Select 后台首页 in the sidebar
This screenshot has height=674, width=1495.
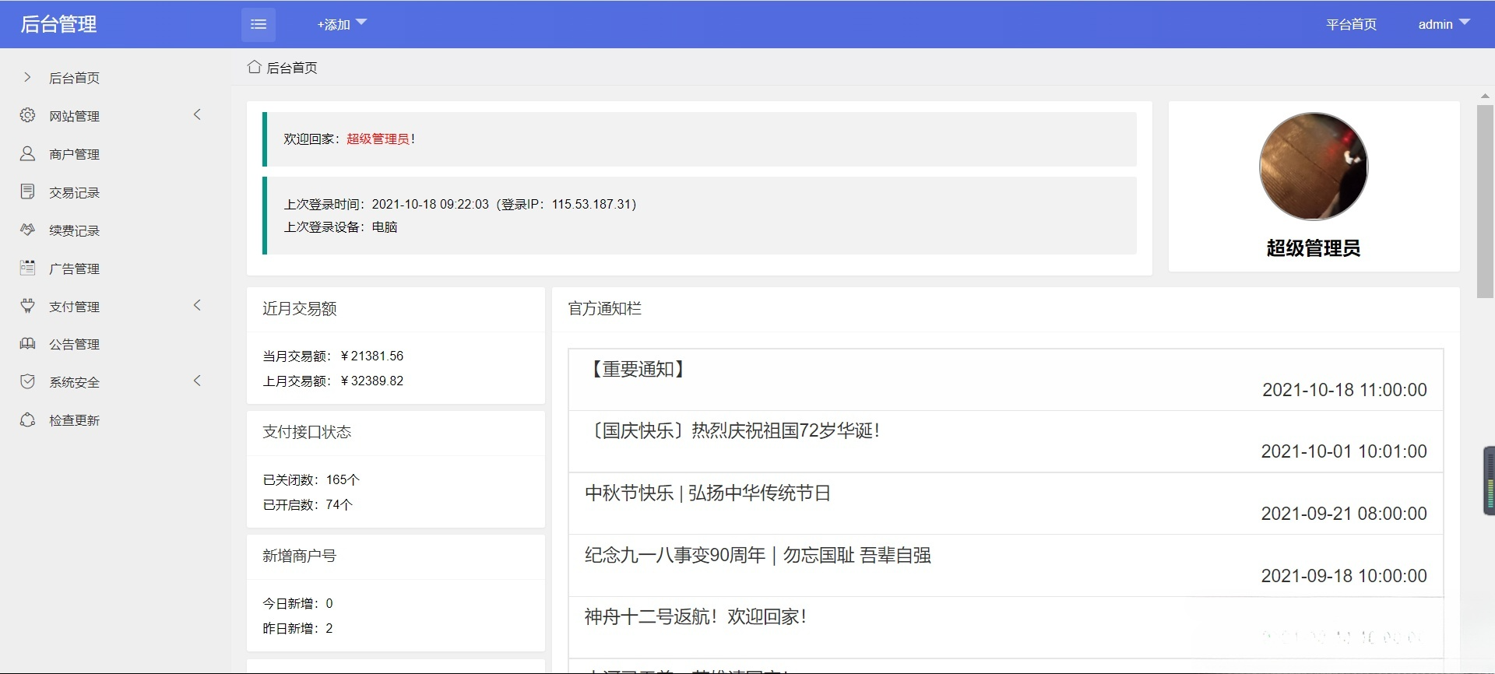tap(74, 78)
